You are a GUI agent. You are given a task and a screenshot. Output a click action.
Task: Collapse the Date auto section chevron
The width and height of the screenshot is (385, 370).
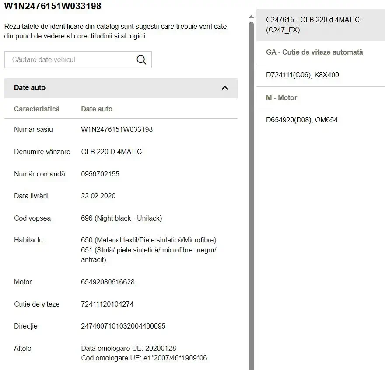[225, 88]
